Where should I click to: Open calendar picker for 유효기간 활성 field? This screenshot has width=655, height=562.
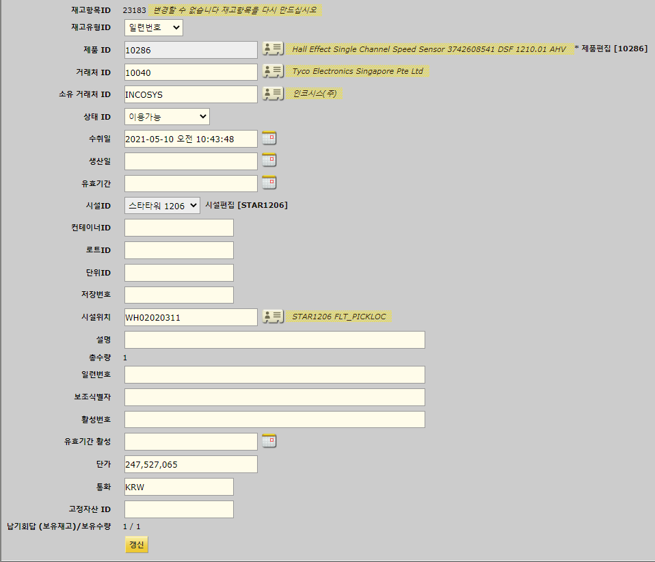pyautogui.click(x=269, y=441)
